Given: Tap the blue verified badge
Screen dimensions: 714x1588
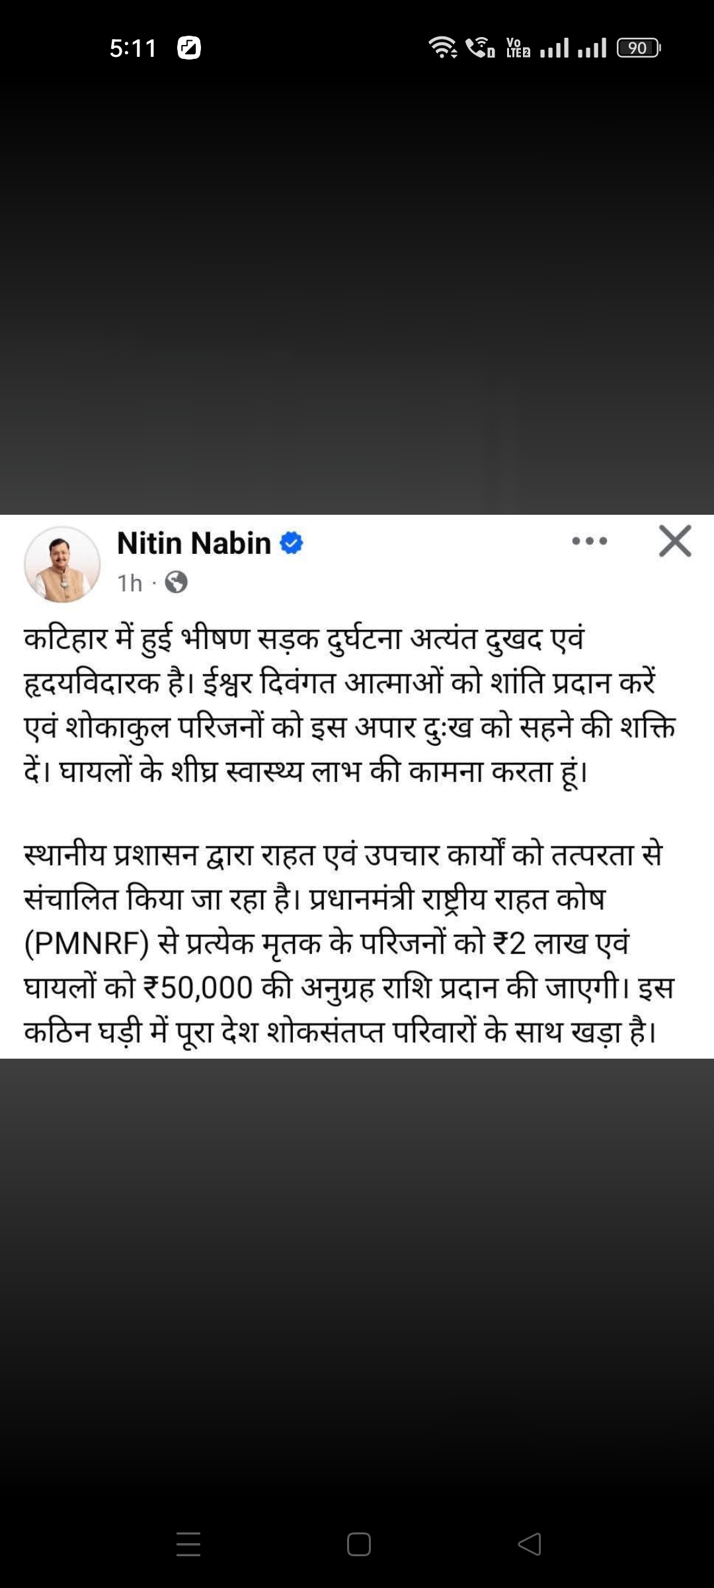Looking at the screenshot, I should pyautogui.click(x=292, y=543).
